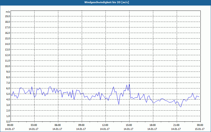Select the '7,0' y-axis label

(8, 83)
